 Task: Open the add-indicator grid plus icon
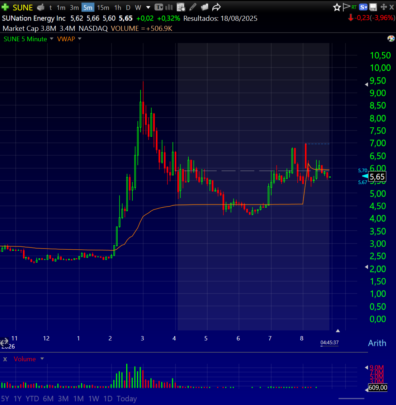(x=181, y=7)
